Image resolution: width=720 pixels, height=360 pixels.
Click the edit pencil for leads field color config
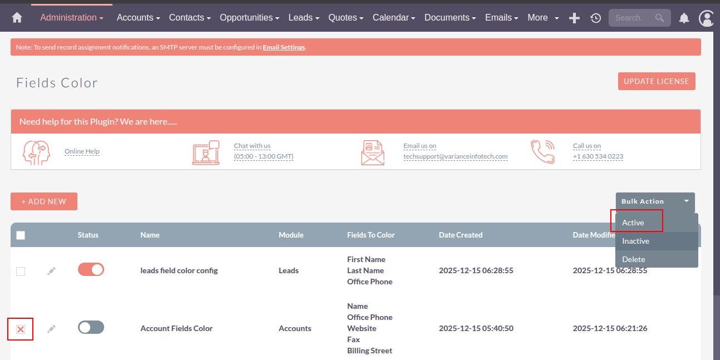[x=51, y=271]
